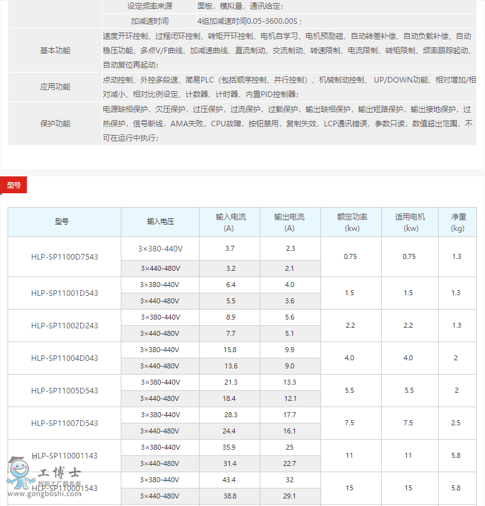Viewport: 485px width, 506px height.
Task: Select the 输出电流 (A) column header
Action: click(x=290, y=222)
